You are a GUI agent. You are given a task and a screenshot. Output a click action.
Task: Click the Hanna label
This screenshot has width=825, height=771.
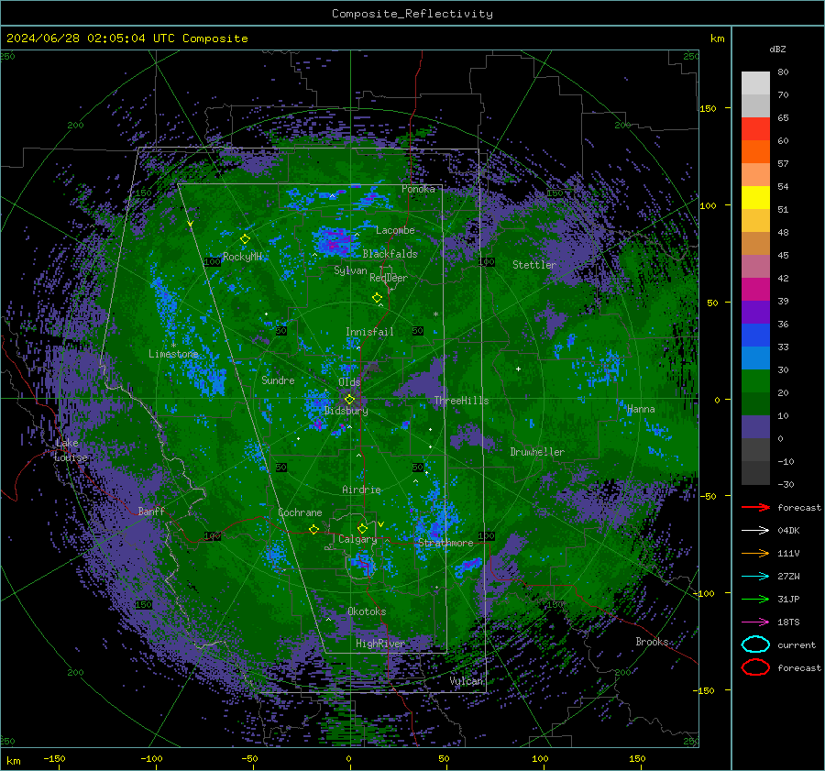[641, 409]
